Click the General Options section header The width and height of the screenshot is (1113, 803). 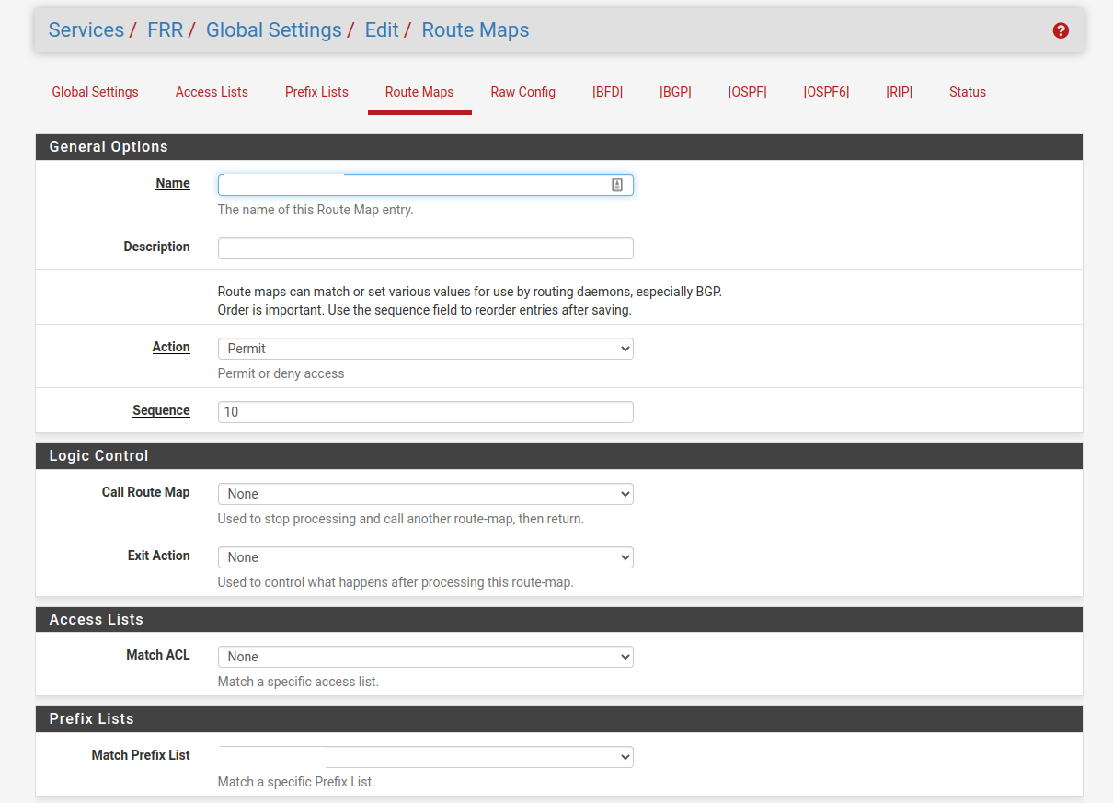pos(559,147)
